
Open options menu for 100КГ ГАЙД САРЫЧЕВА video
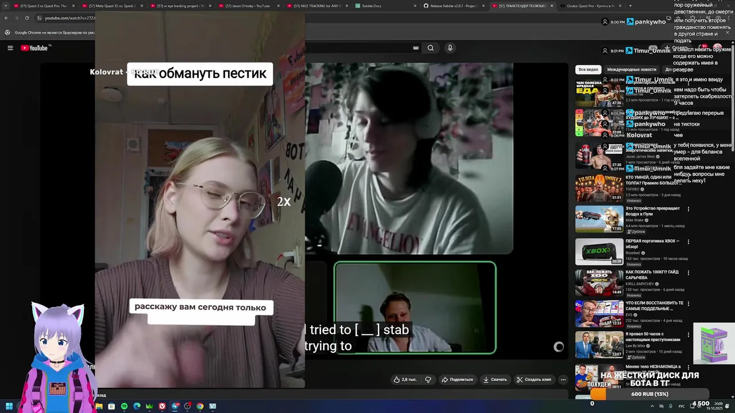tap(688, 273)
